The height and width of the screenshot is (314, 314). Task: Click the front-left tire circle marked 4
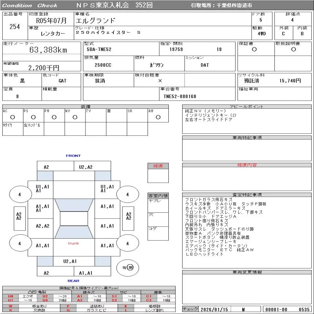tap(19, 194)
